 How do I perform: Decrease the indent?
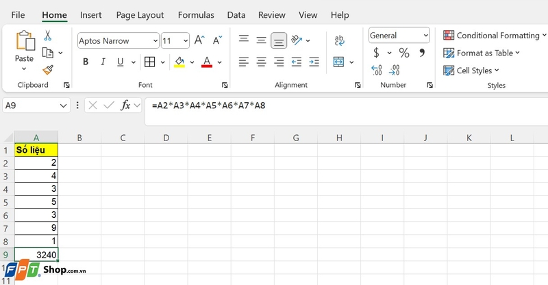297,62
